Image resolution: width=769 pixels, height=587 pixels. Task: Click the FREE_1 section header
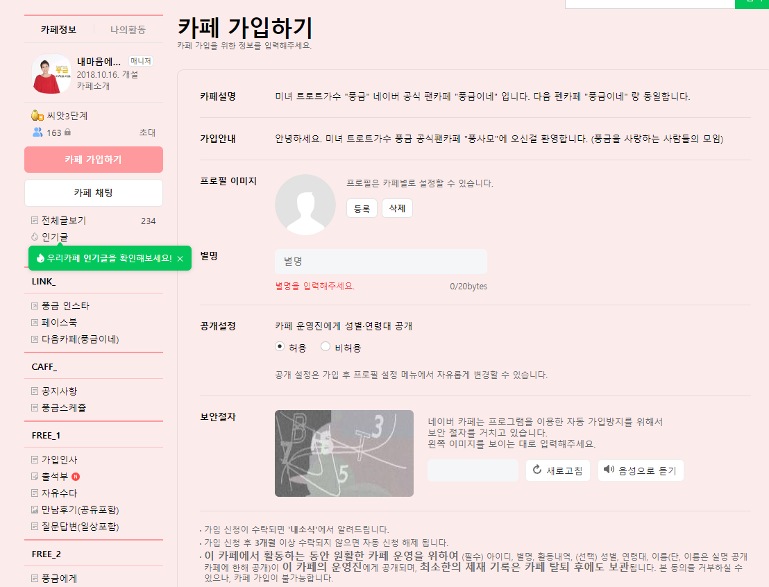click(46, 436)
